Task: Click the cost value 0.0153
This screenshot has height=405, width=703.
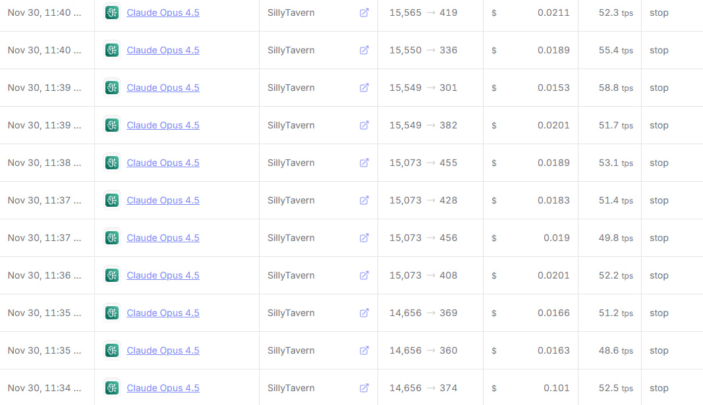Action: point(553,88)
